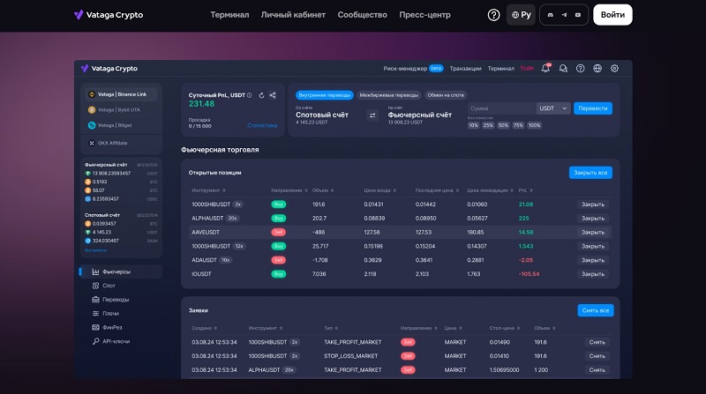Click the red team label in the dashboard bar
Viewport: 706px width, 394px height.
(527, 69)
